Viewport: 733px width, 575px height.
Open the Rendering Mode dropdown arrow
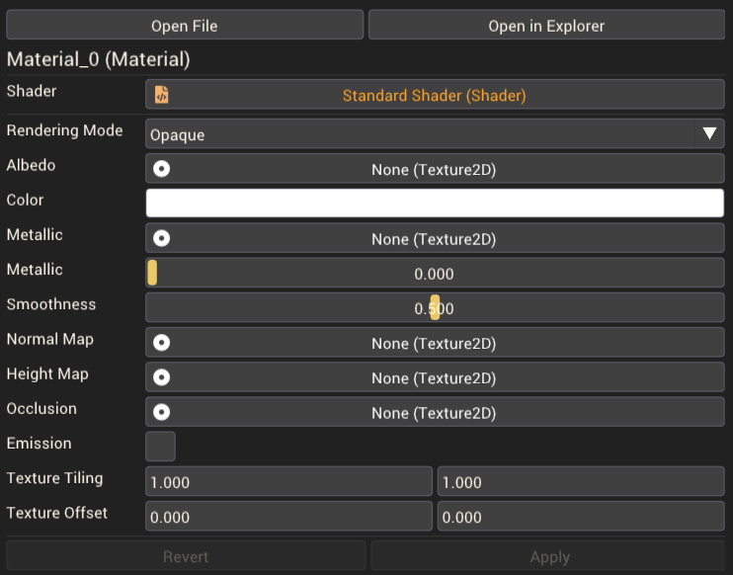tap(709, 133)
